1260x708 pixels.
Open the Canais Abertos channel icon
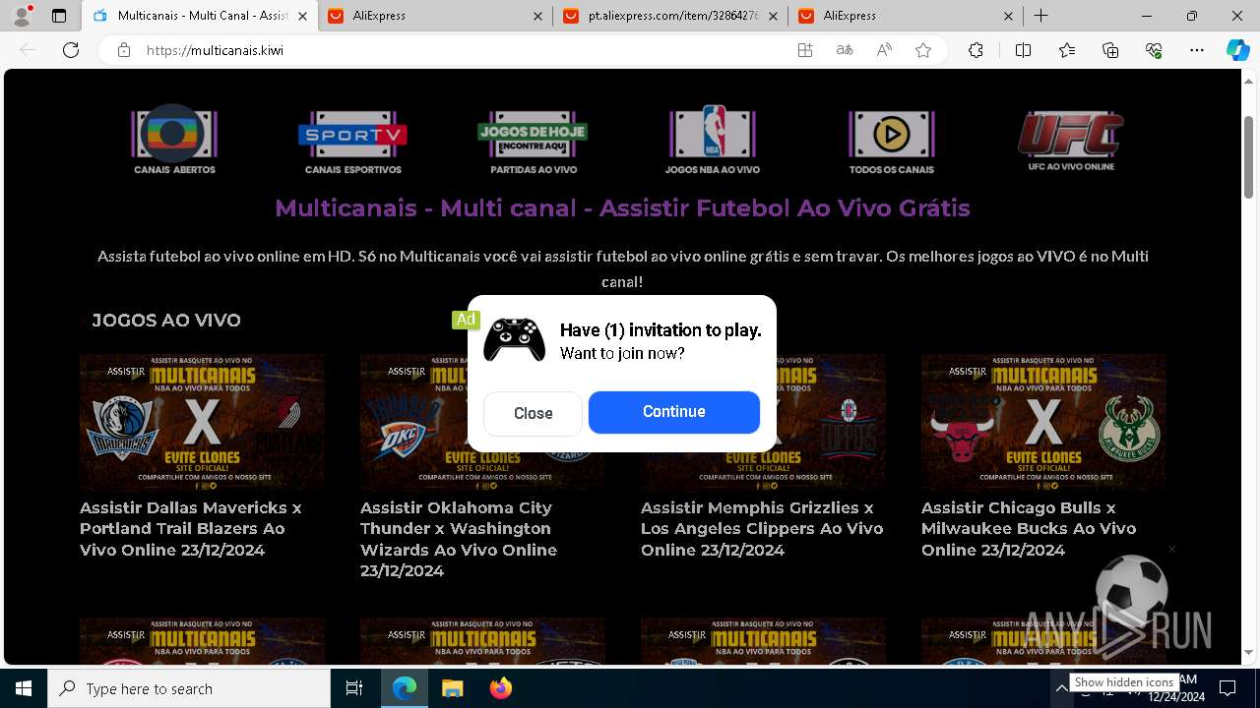click(x=174, y=140)
